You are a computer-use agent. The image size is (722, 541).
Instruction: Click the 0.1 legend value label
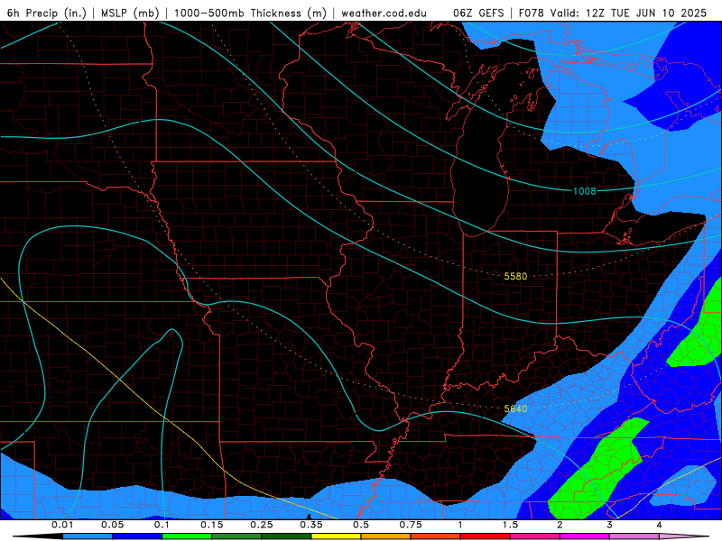(162, 525)
